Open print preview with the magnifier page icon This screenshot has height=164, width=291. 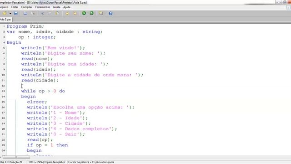(x=33, y=13)
